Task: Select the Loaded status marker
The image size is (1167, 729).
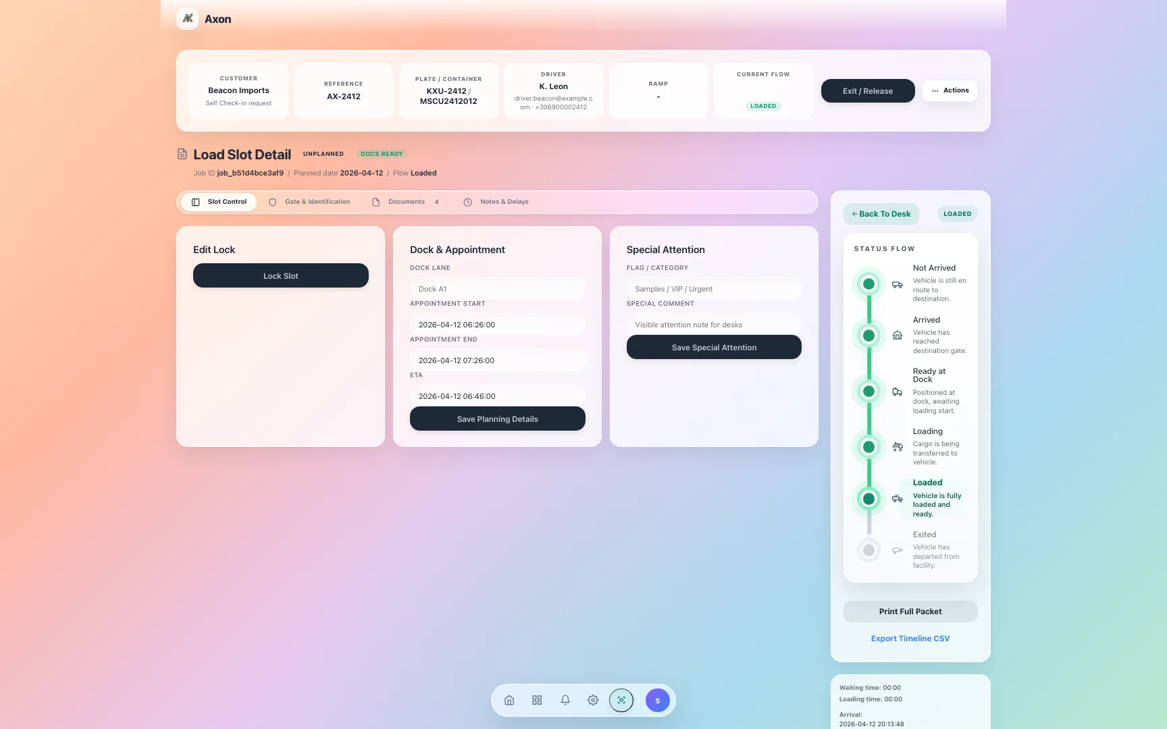Action: click(868, 498)
